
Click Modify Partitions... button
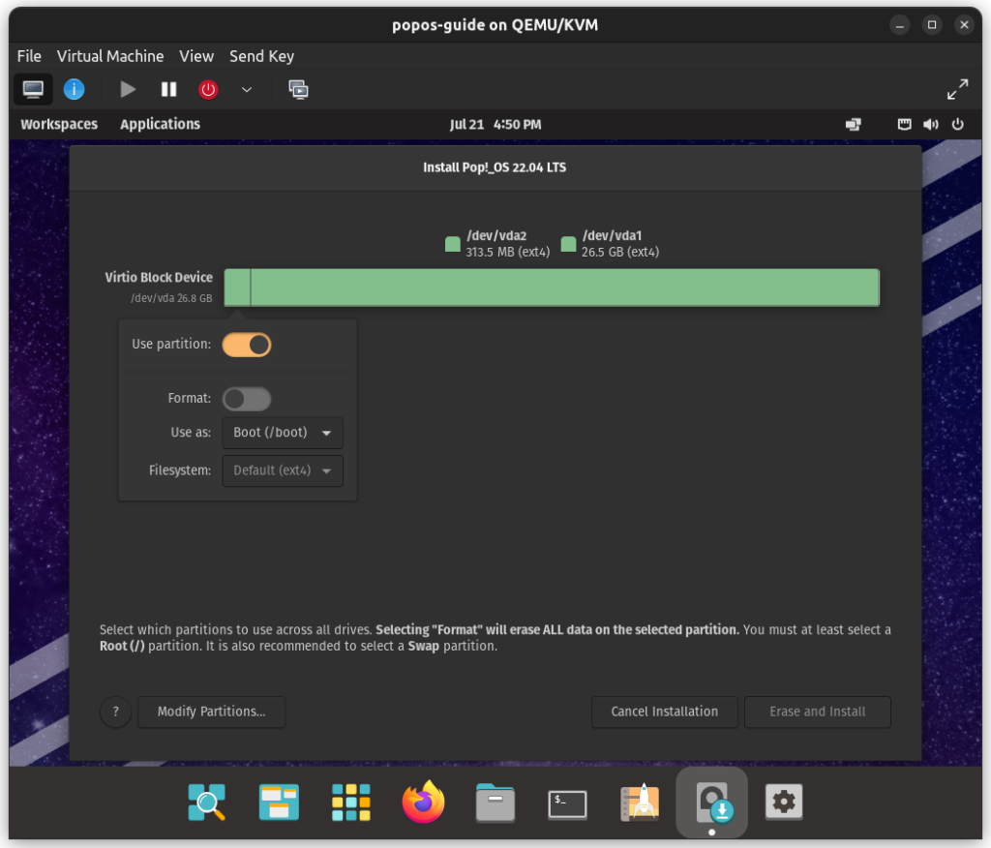coord(212,712)
